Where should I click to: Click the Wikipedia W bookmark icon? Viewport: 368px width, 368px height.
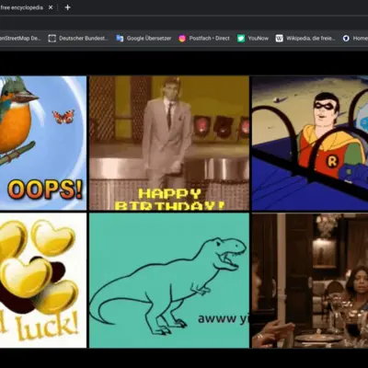point(279,39)
